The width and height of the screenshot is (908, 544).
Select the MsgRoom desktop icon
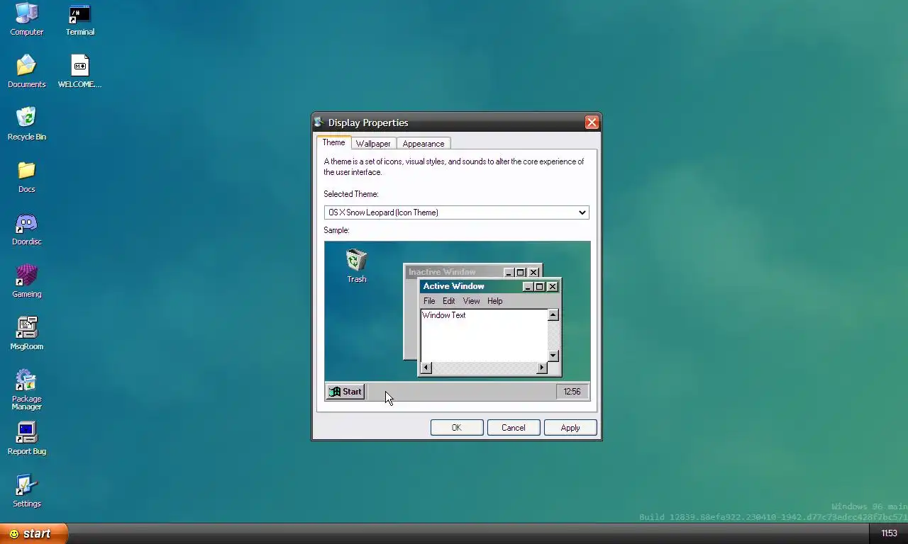click(27, 334)
